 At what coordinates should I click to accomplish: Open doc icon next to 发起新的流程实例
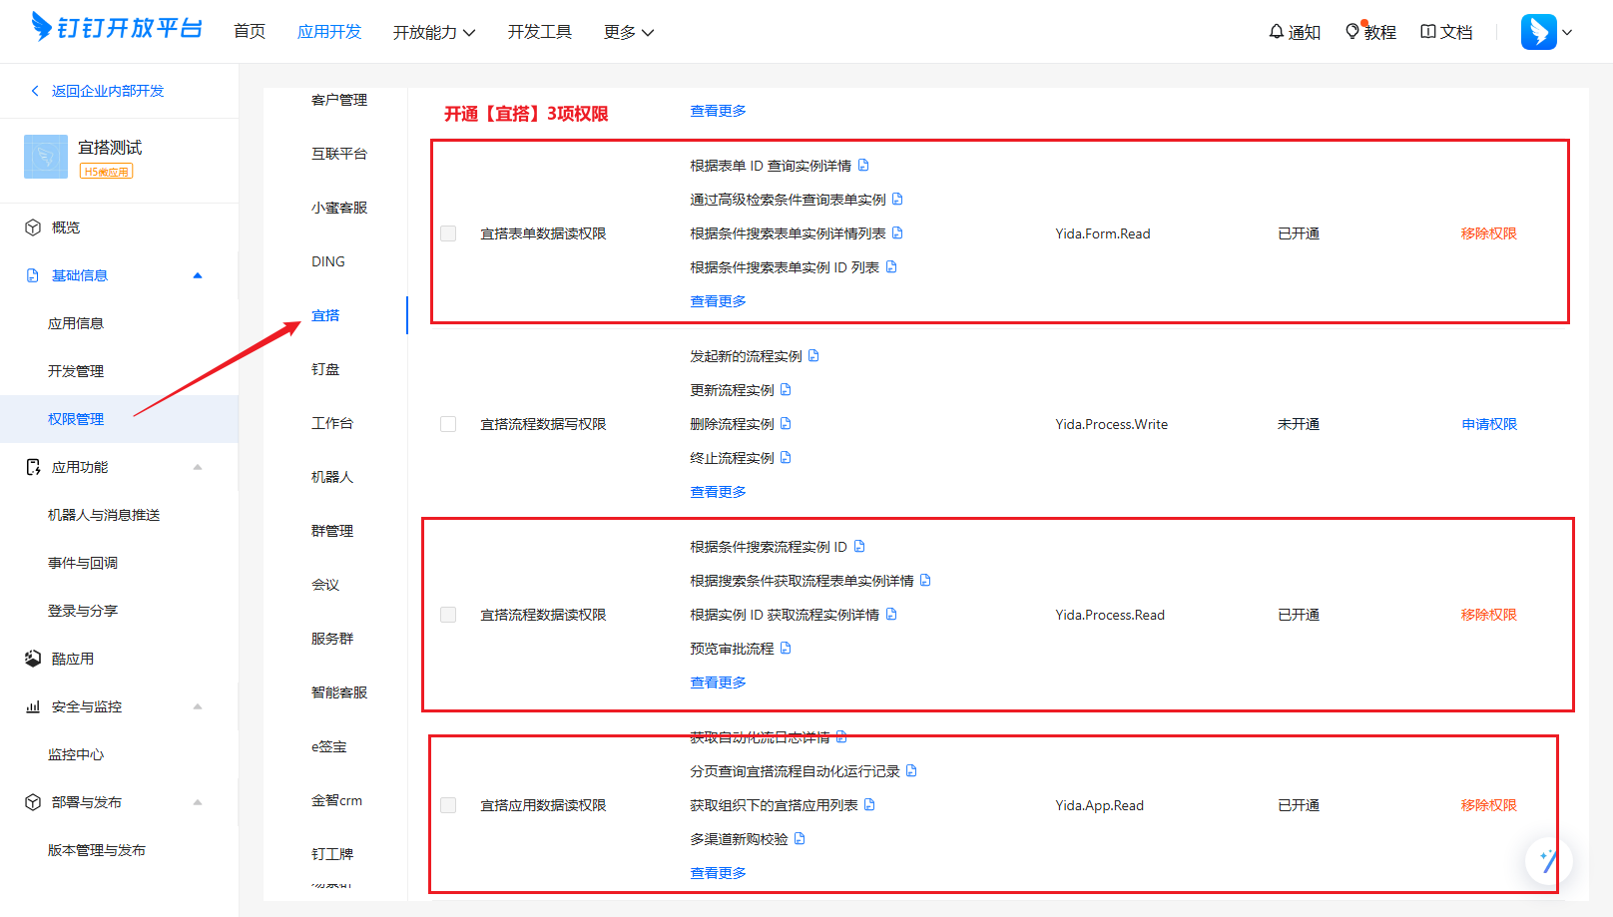[813, 356]
